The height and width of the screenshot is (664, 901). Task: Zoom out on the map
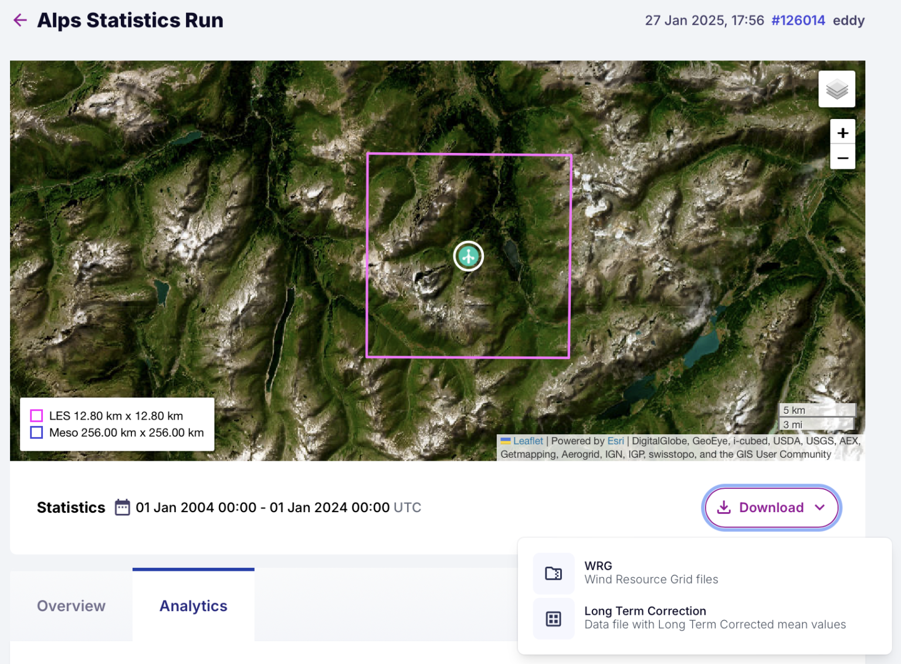pyautogui.click(x=842, y=158)
